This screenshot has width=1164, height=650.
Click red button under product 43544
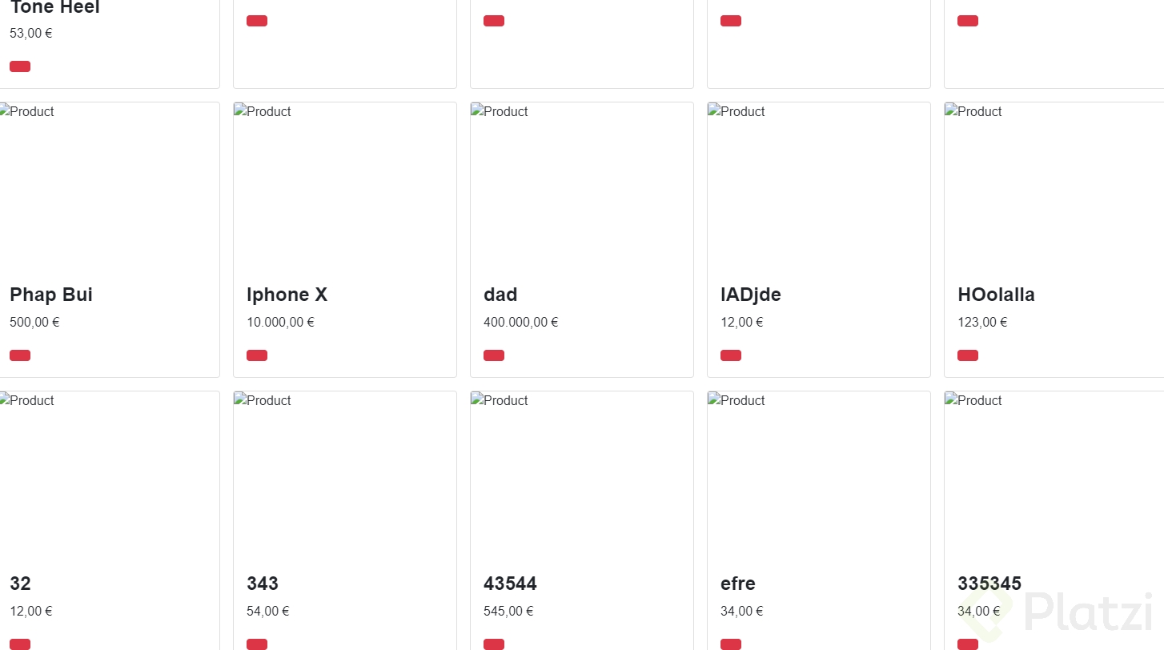click(x=494, y=644)
